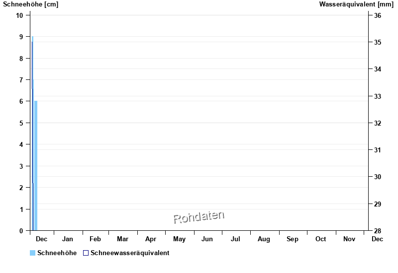Viewport: 398px width, 273px height.
Task: Choose the May month label
Action: [x=179, y=239]
